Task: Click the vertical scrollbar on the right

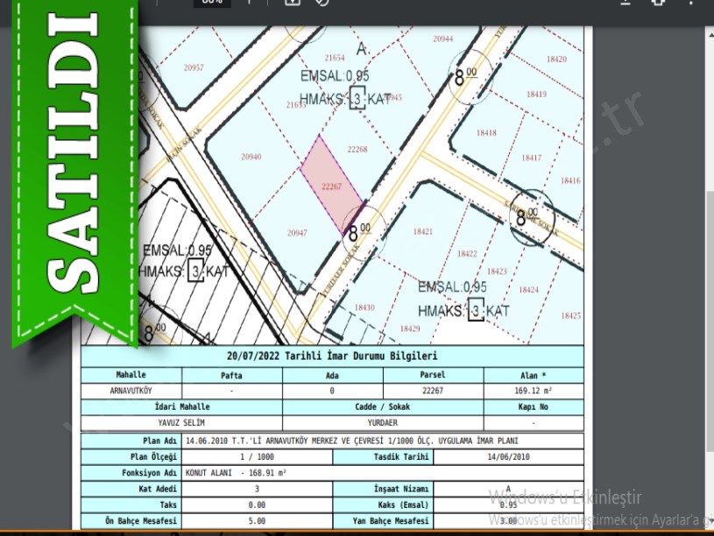Action: (709, 263)
